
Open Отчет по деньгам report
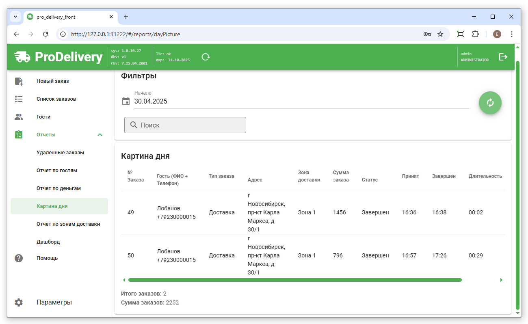(58, 188)
